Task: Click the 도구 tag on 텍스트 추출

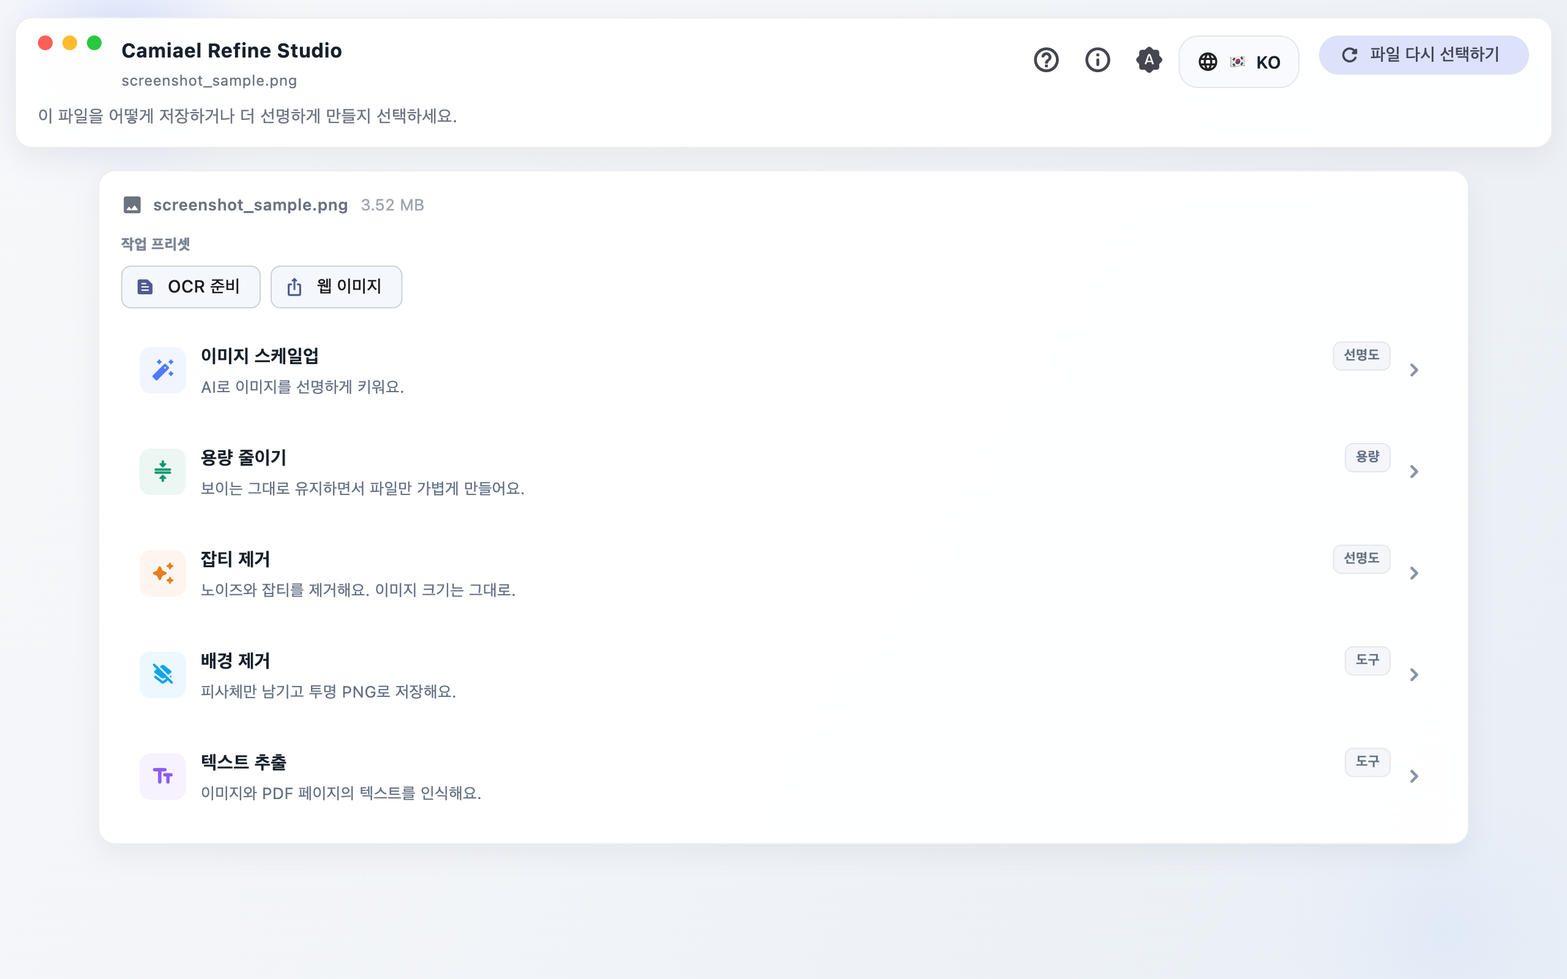Action: (1367, 762)
